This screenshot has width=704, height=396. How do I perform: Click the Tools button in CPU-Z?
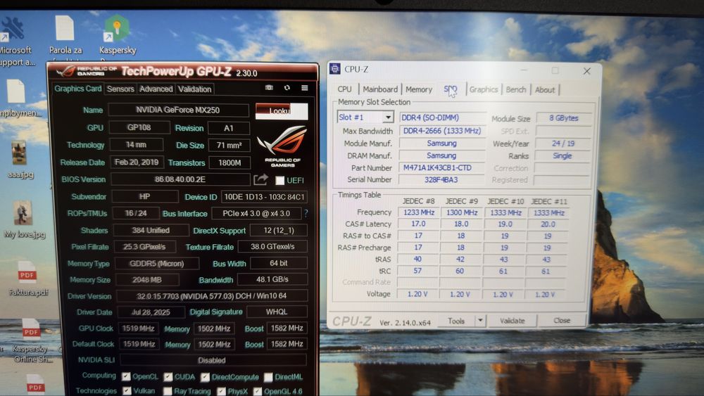click(456, 321)
